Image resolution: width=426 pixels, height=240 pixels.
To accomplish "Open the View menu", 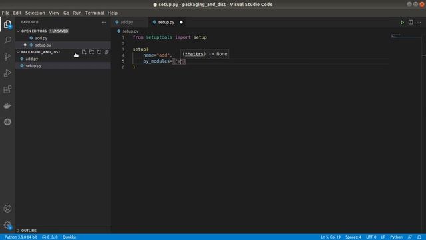I will pos(54,13).
